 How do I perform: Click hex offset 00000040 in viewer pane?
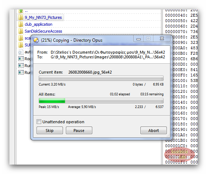[176, 15]
